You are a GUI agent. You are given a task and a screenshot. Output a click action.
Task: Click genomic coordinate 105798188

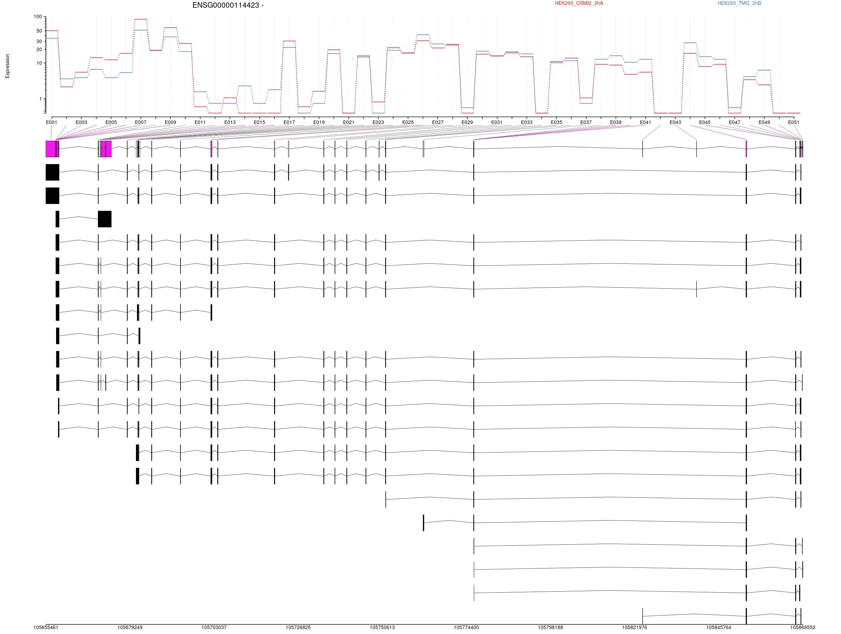(x=551, y=628)
